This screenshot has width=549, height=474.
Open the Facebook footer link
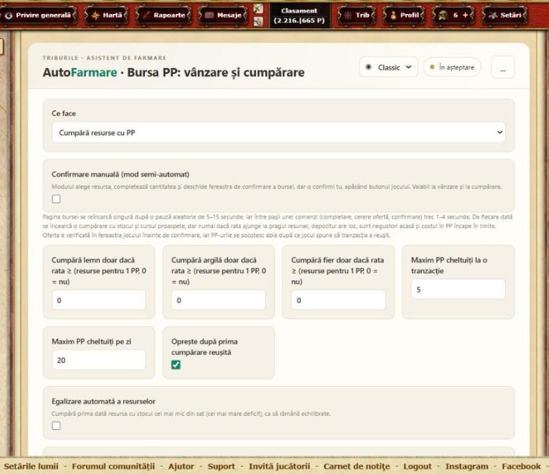tap(521, 466)
